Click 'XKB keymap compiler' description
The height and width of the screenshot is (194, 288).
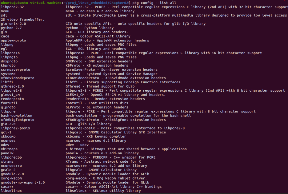[106, 137]
